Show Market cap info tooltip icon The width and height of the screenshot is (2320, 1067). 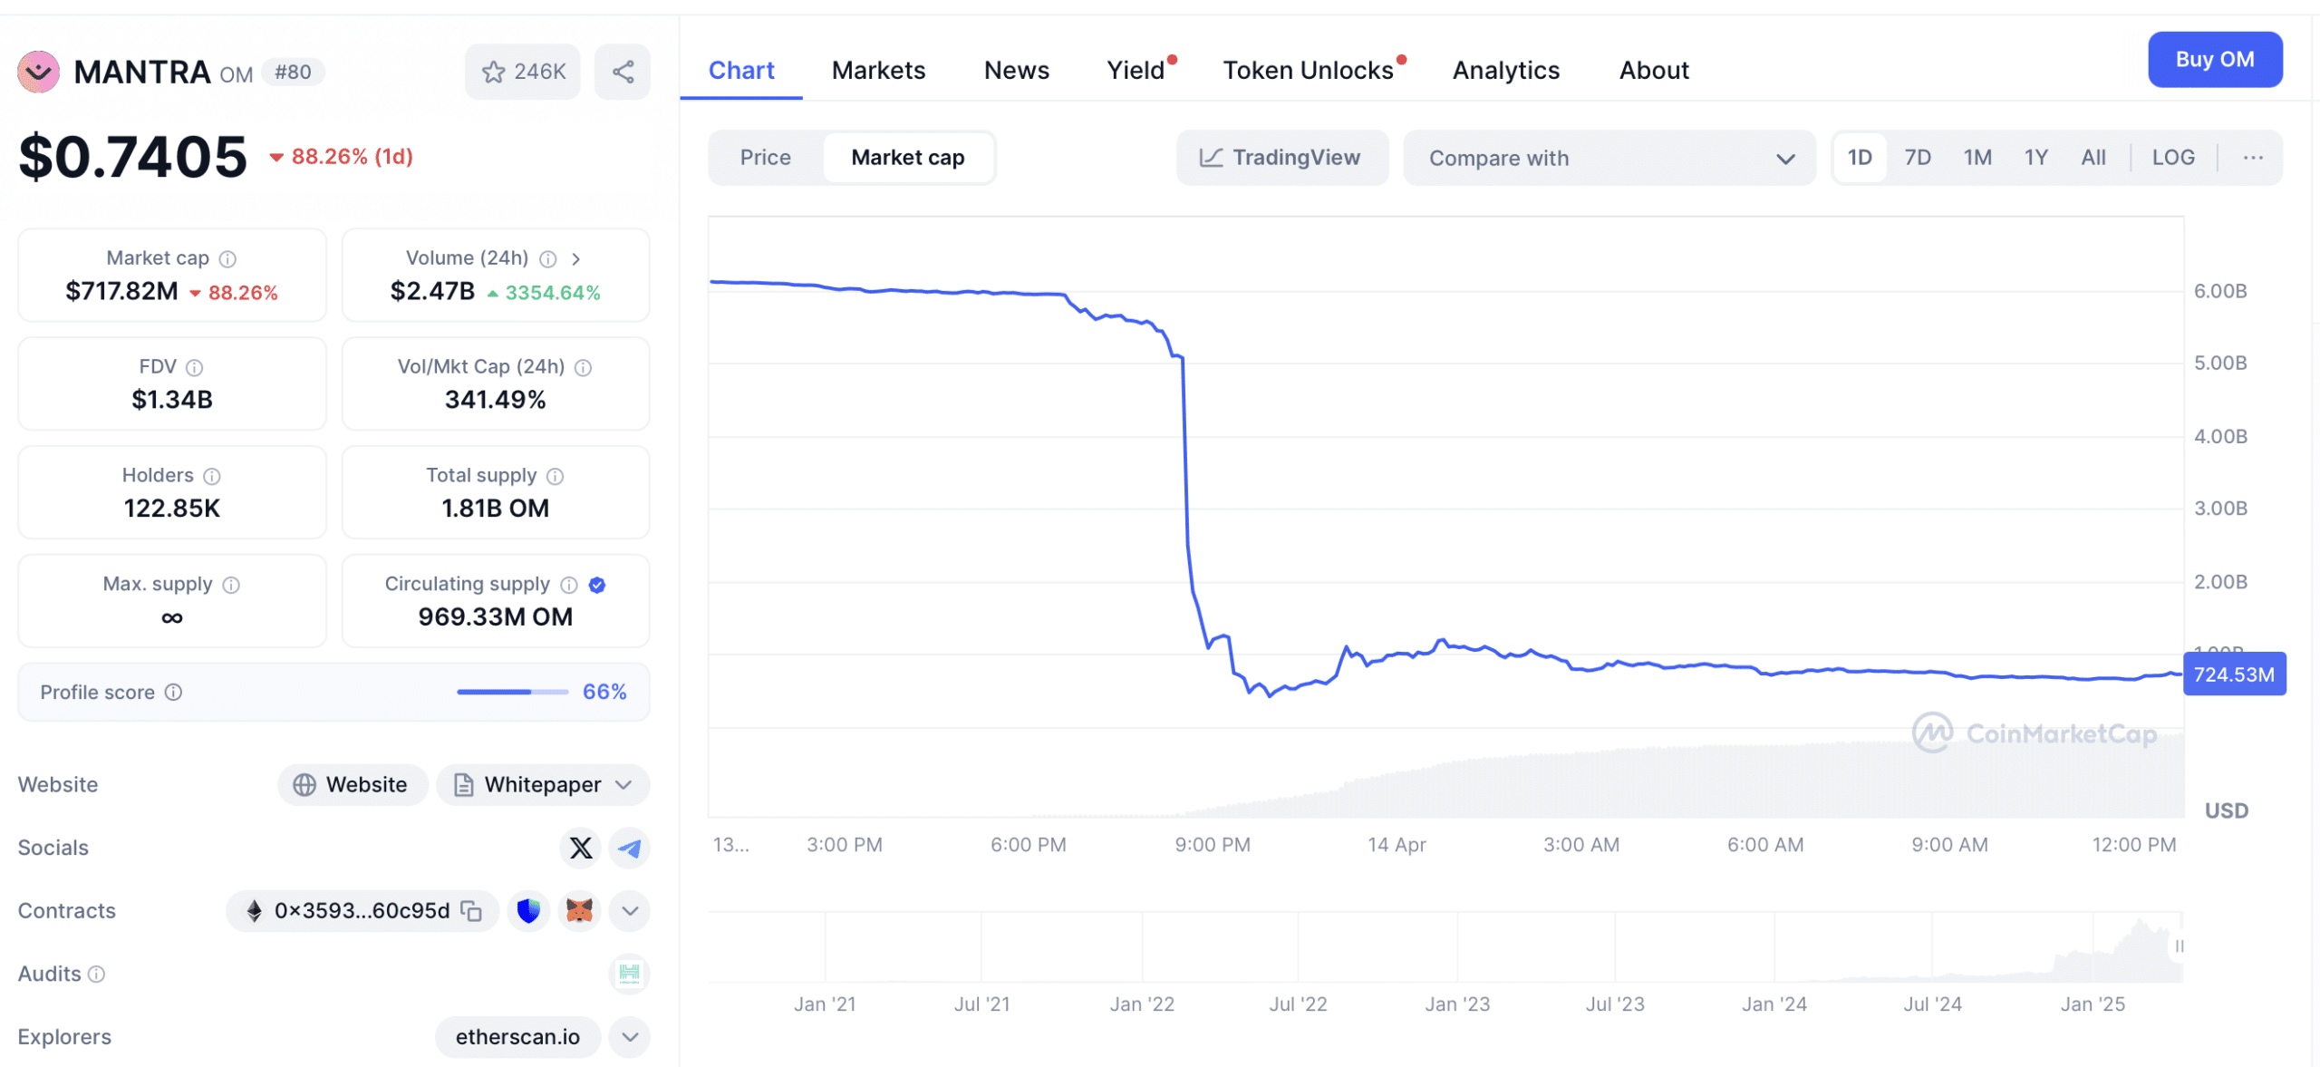point(228,259)
